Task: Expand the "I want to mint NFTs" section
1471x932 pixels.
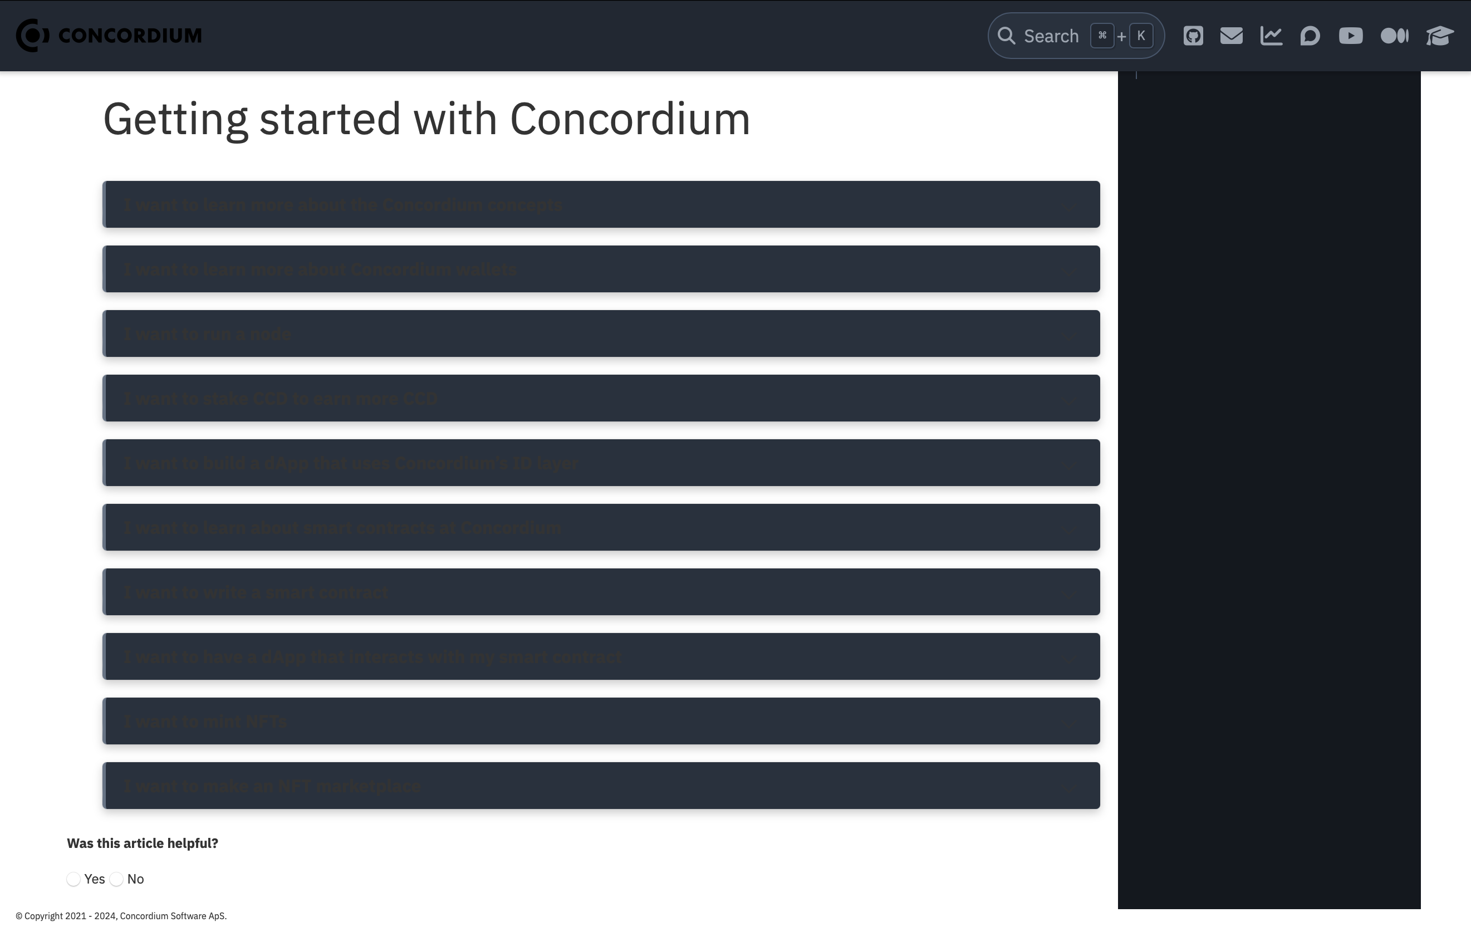Action: pos(601,722)
